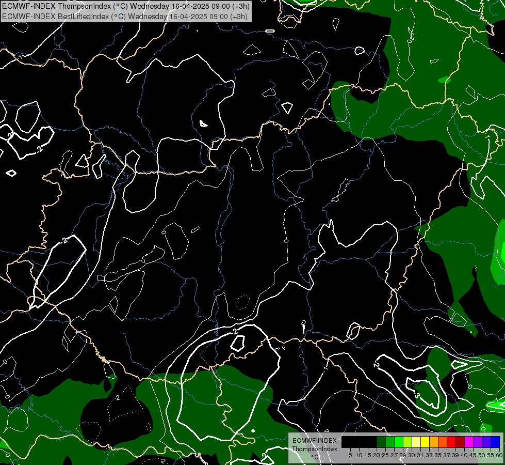The height and width of the screenshot is (465, 505).
Task: Pick the orange legend swatch (33-35)
Action: pyautogui.click(x=434, y=442)
